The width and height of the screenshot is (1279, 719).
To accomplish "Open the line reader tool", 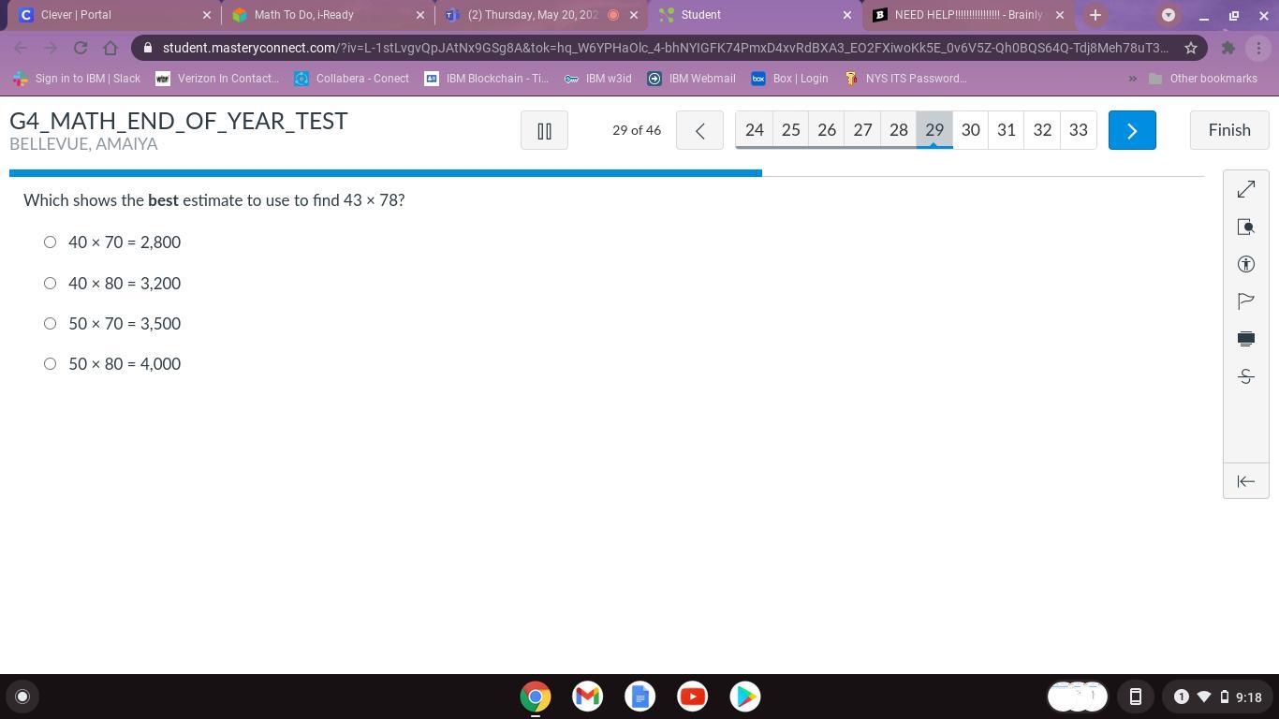I will 1246,338.
